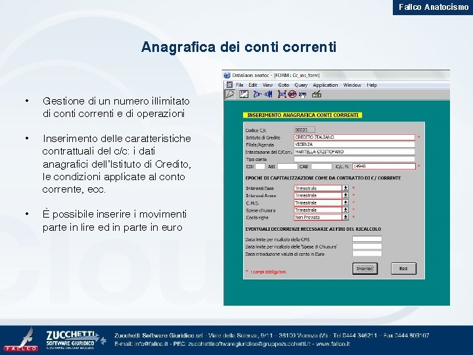Click the info@fallco.it email address
This screenshot has height=355, width=473.
point(151,344)
